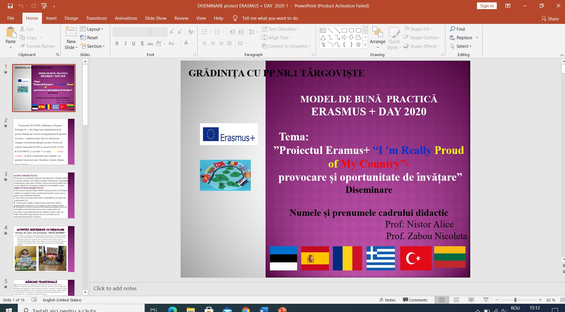Switch to Slide Sorter view
This screenshot has width=565, height=312.
pos(456,300)
